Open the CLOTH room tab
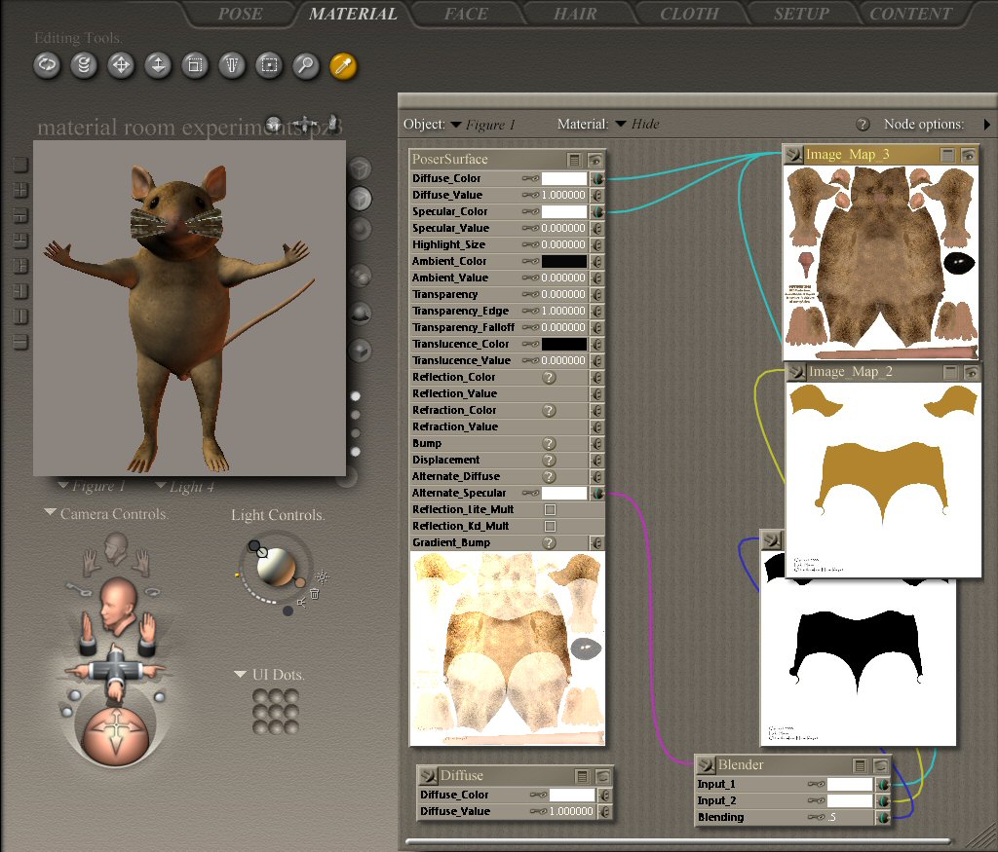Viewport: 998px width, 852px height. pos(691,14)
